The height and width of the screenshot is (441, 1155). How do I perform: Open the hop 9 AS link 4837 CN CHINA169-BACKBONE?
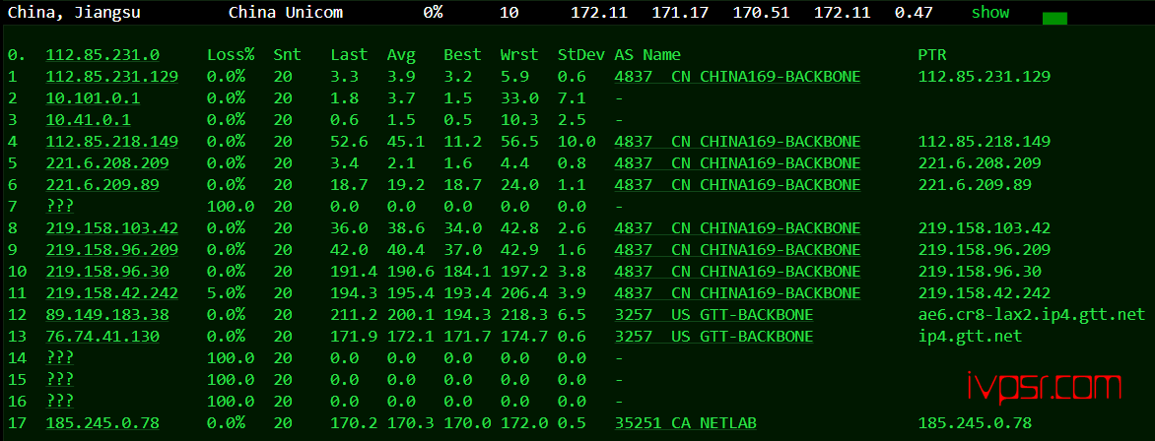(x=737, y=250)
